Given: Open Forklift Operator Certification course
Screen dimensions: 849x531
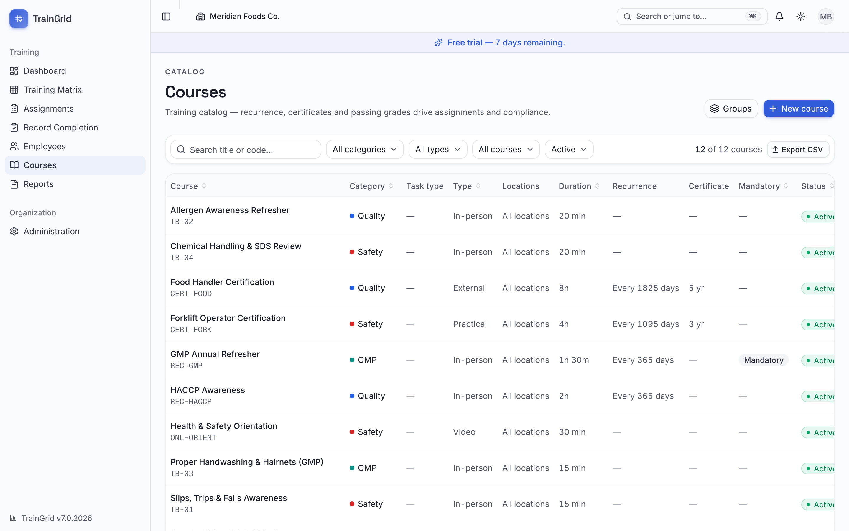Looking at the screenshot, I should (228, 318).
